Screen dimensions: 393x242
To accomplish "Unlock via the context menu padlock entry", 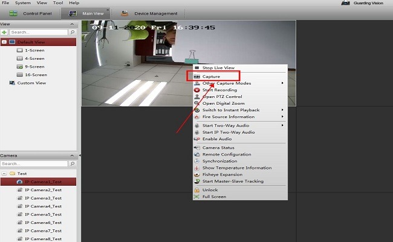I will 209,190.
